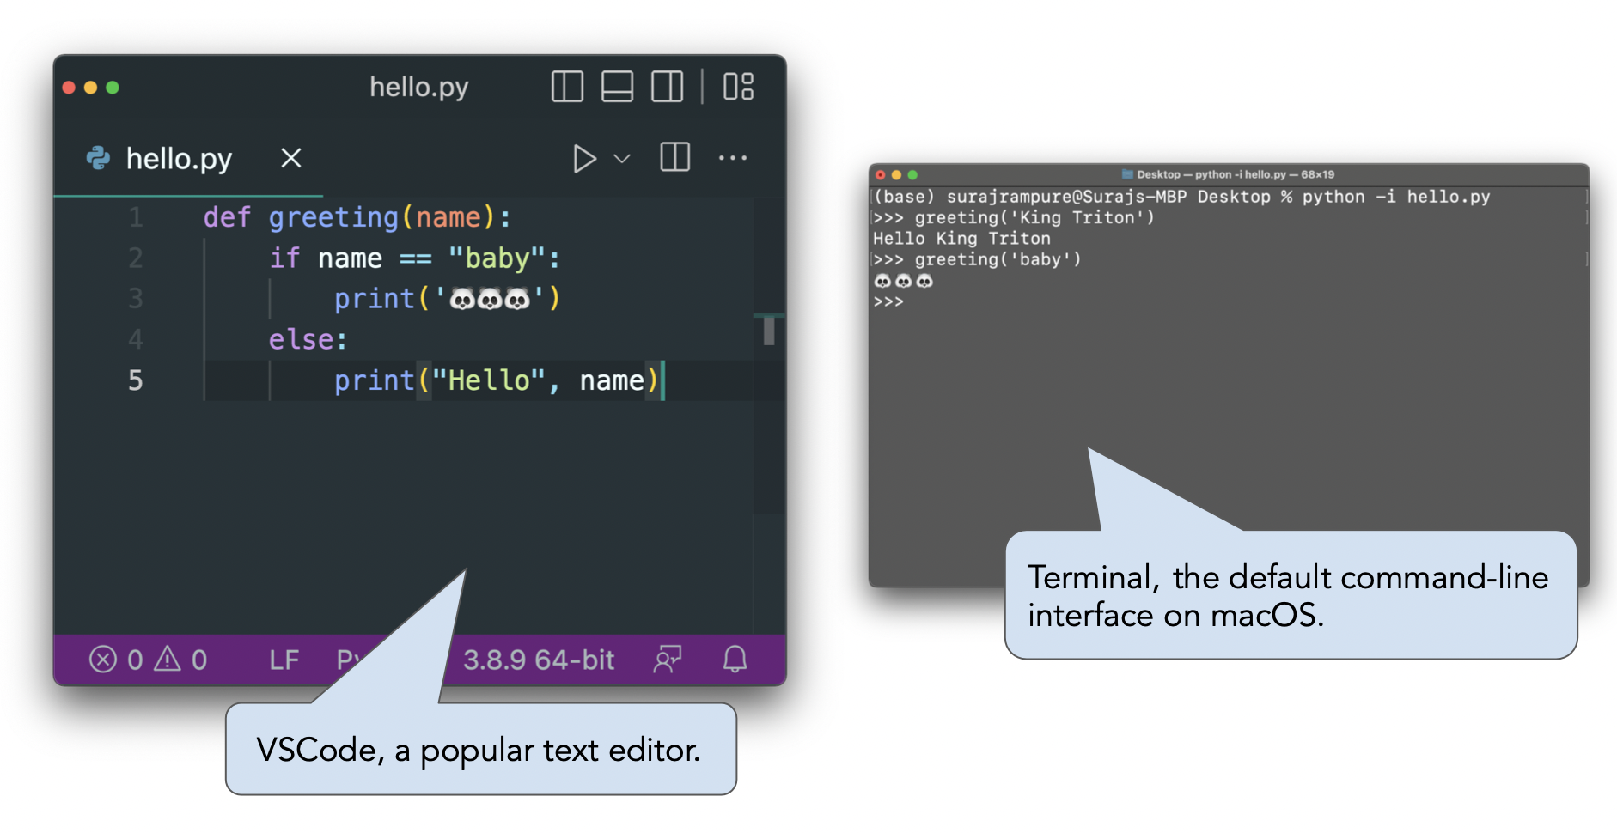1617x833 pixels.
Task: Open notifications bell in status bar
Action: (x=735, y=660)
